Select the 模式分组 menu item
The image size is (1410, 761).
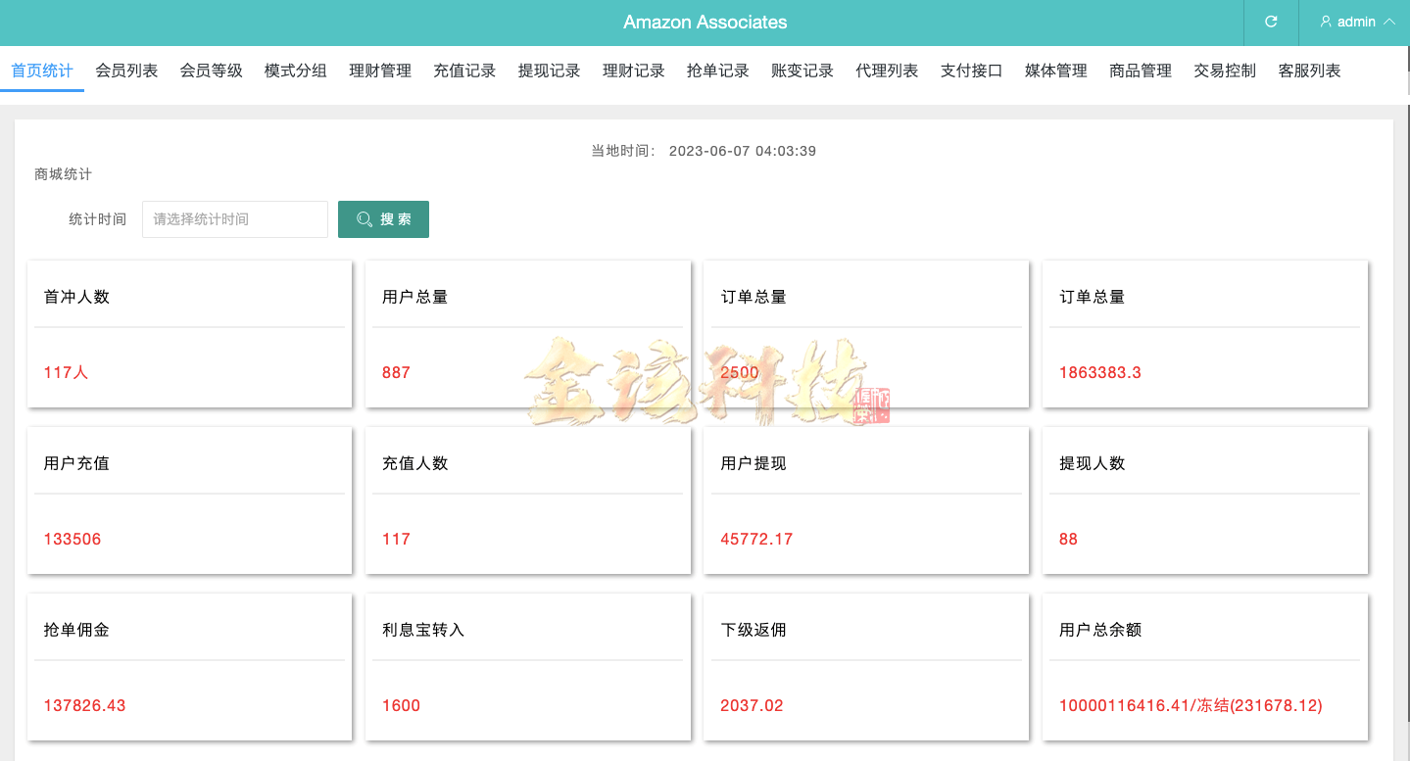tap(294, 70)
